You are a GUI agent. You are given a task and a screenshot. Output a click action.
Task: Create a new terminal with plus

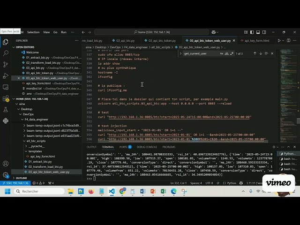coord(274,147)
